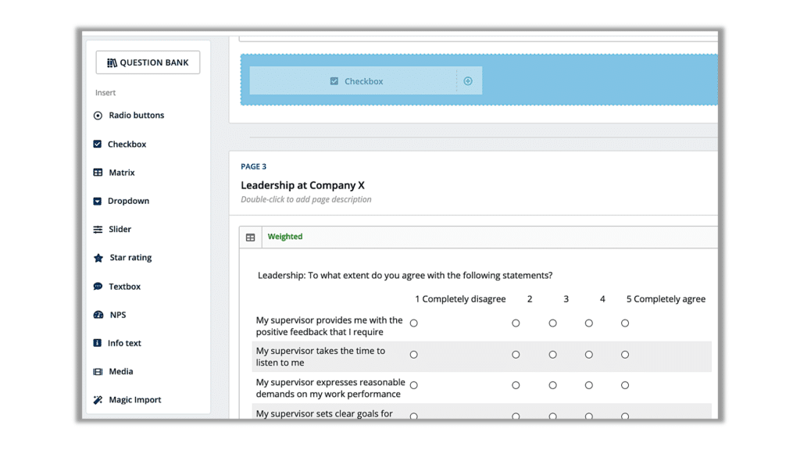Image resolution: width=800 pixels, height=450 pixels.
Task: Click the Weighted label on the matrix question
Action: [x=285, y=237]
